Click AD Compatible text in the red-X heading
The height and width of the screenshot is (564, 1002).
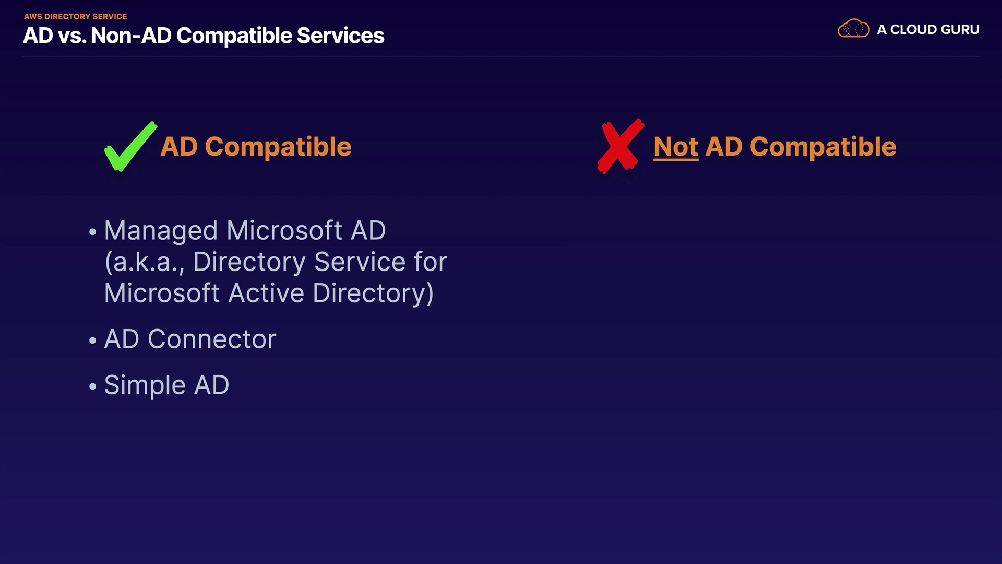[x=801, y=147]
